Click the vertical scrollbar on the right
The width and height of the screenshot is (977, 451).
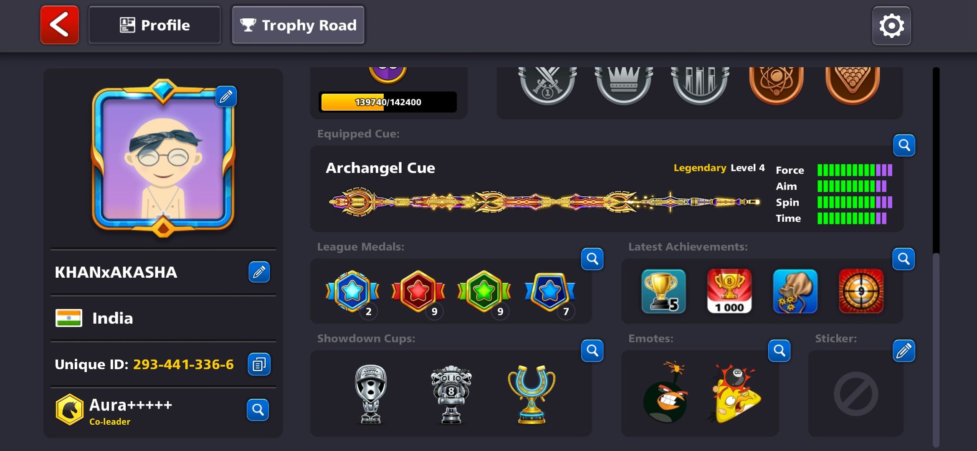click(x=936, y=256)
